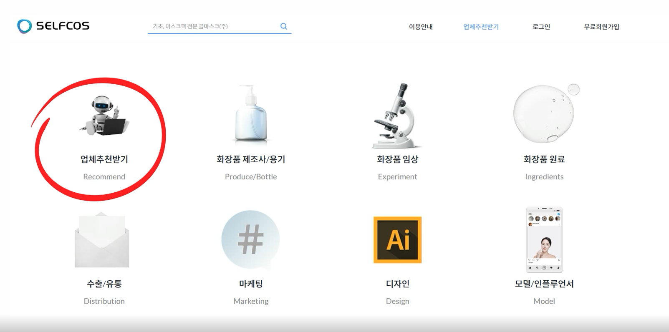
Task: Open 업체추천받기 in top navigation
Action: tap(481, 27)
